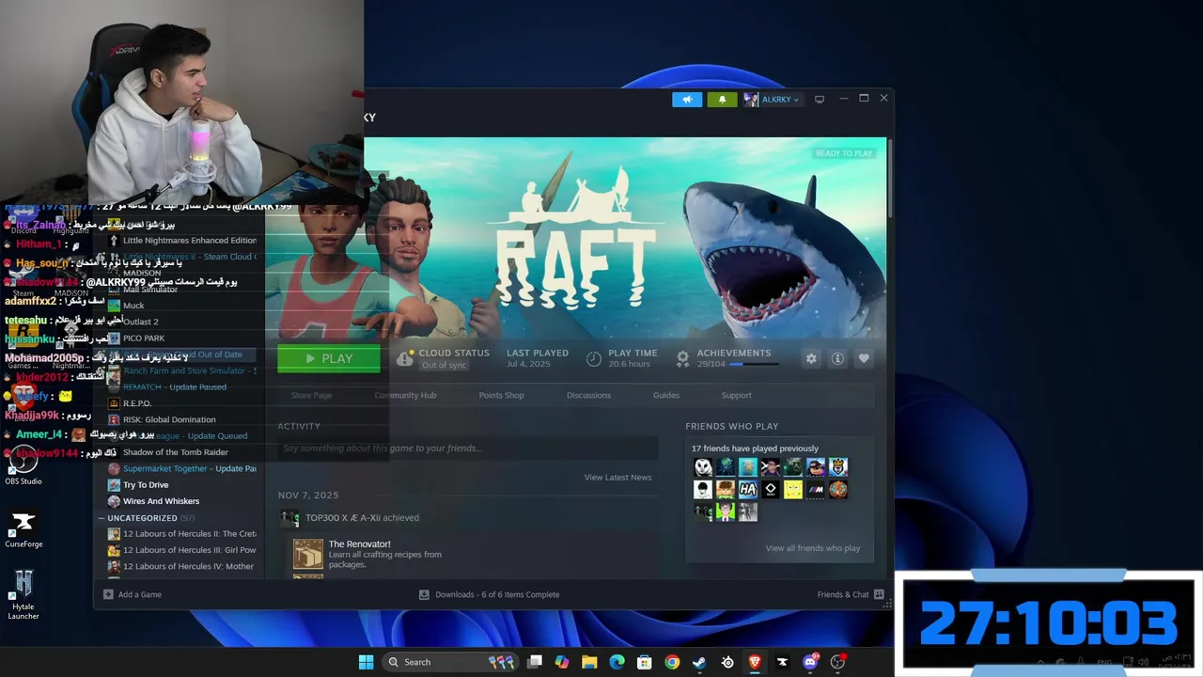
Task: Open File Explorer from taskbar
Action: [x=589, y=662]
